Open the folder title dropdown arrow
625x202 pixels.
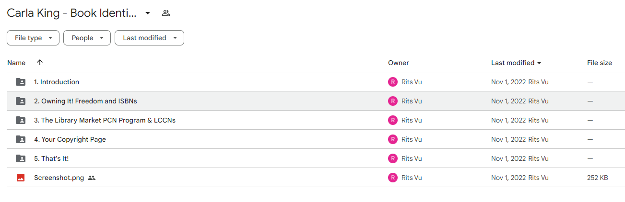coord(148,13)
